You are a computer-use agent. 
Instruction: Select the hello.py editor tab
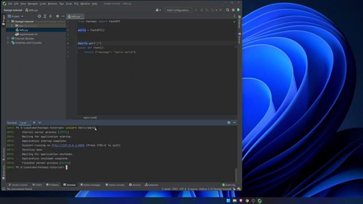pyautogui.click(x=75, y=16)
